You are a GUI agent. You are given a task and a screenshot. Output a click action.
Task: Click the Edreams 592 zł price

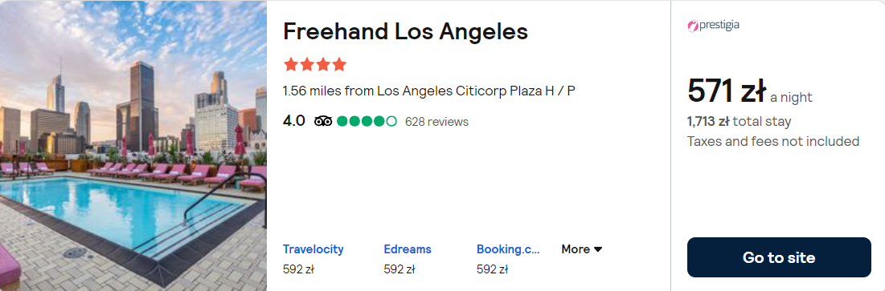tap(399, 269)
